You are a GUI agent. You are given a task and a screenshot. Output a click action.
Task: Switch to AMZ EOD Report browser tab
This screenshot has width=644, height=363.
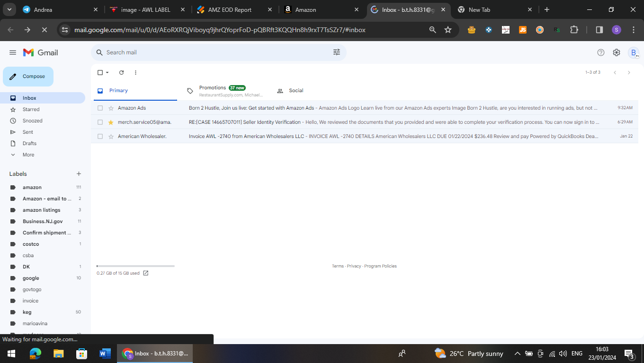tap(234, 9)
